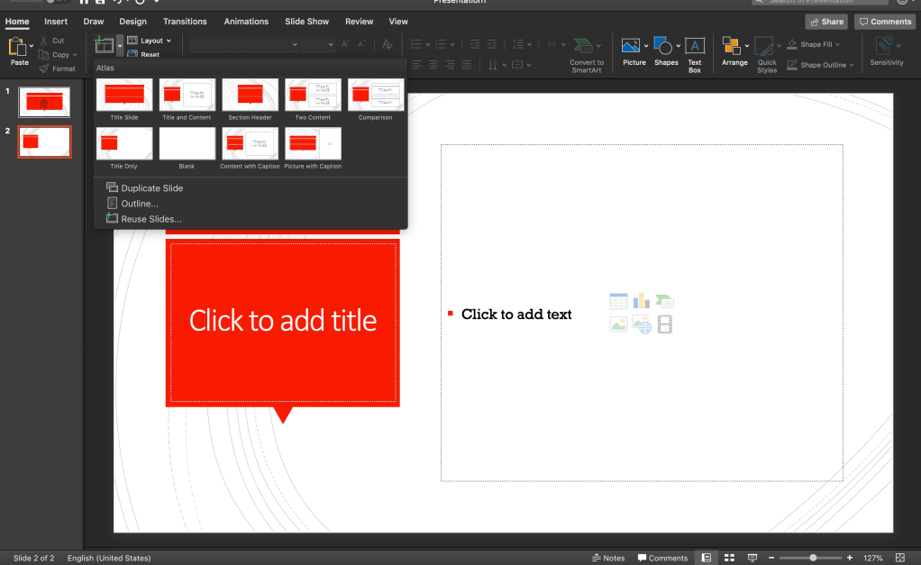Open the Transitions tab
The height and width of the screenshot is (565, 921).
185,22
